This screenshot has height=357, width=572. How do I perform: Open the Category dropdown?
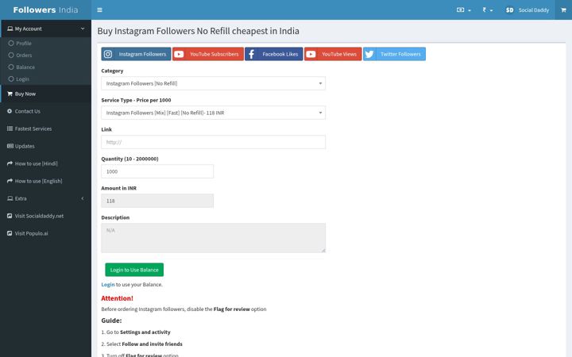(213, 83)
